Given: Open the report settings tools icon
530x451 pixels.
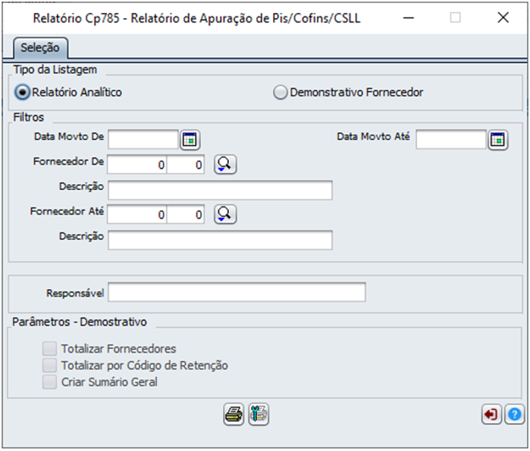Looking at the screenshot, I should pos(259,414).
